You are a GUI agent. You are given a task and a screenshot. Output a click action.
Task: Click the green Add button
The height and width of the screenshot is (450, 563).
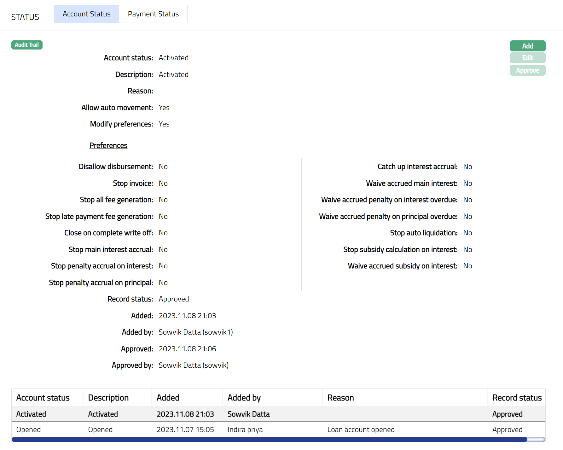[x=527, y=46]
